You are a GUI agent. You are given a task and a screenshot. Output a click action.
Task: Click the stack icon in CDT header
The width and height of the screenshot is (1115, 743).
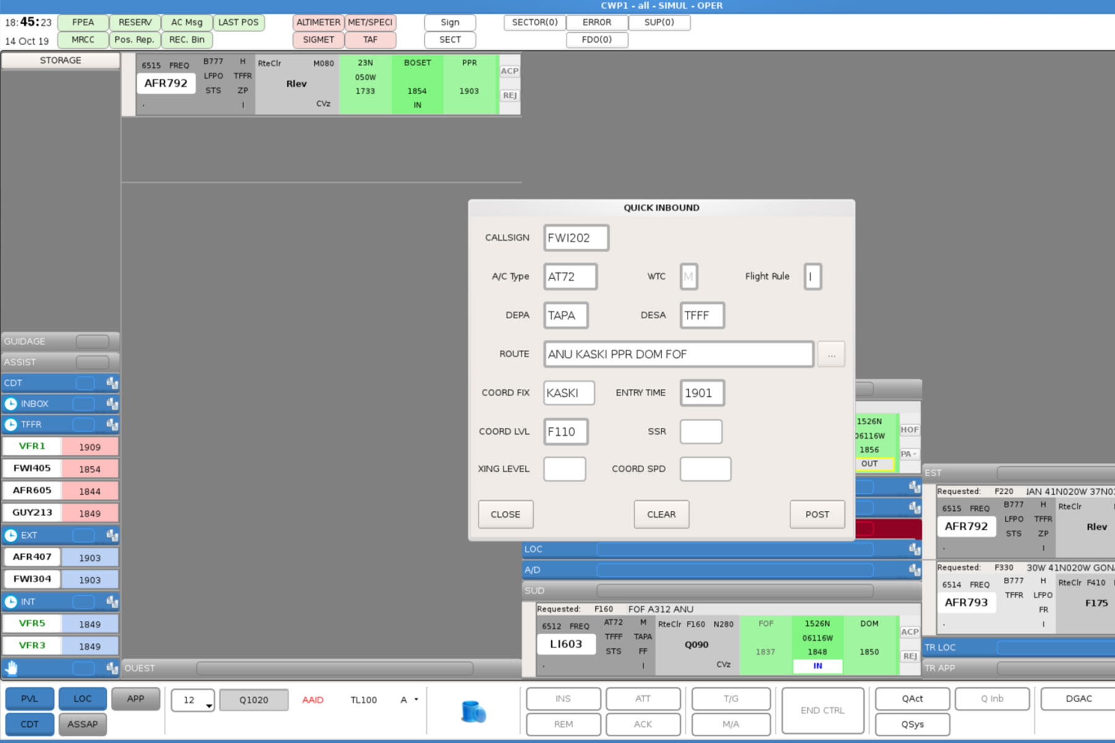(x=112, y=383)
